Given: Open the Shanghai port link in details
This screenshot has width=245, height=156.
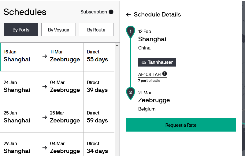Looking at the screenshot, I should coord(152,39).
